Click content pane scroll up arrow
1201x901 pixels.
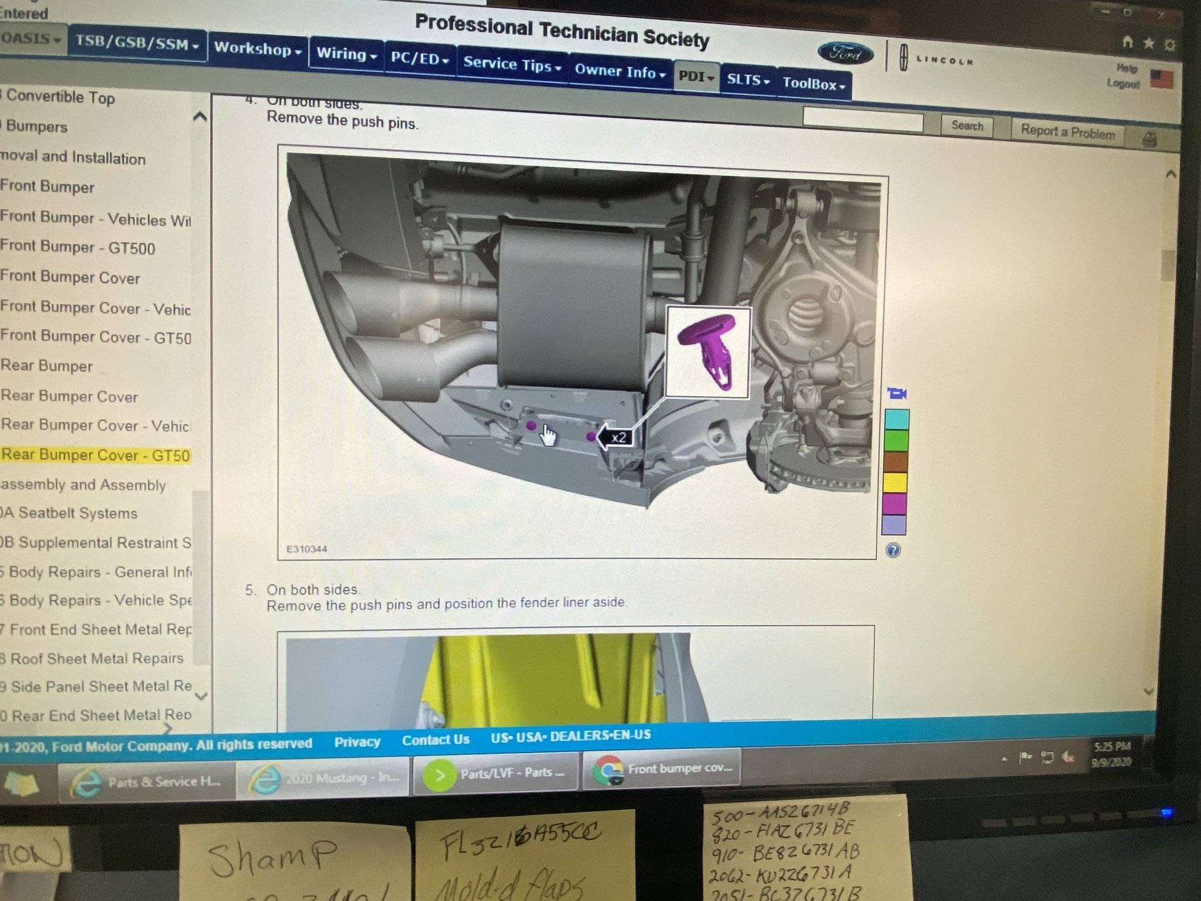pyautogui.click(x=1170, y=173)
